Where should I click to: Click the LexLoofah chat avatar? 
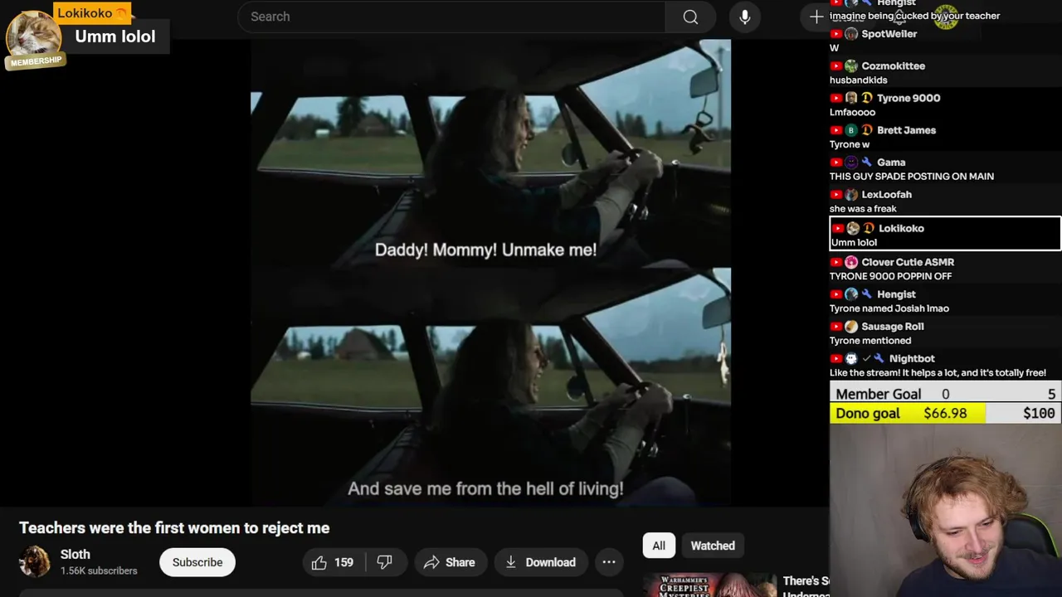[x=850, y=195]
